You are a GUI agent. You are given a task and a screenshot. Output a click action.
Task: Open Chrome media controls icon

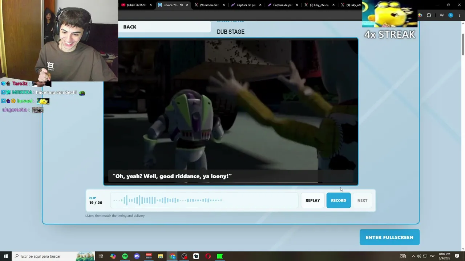pos(442,15)
